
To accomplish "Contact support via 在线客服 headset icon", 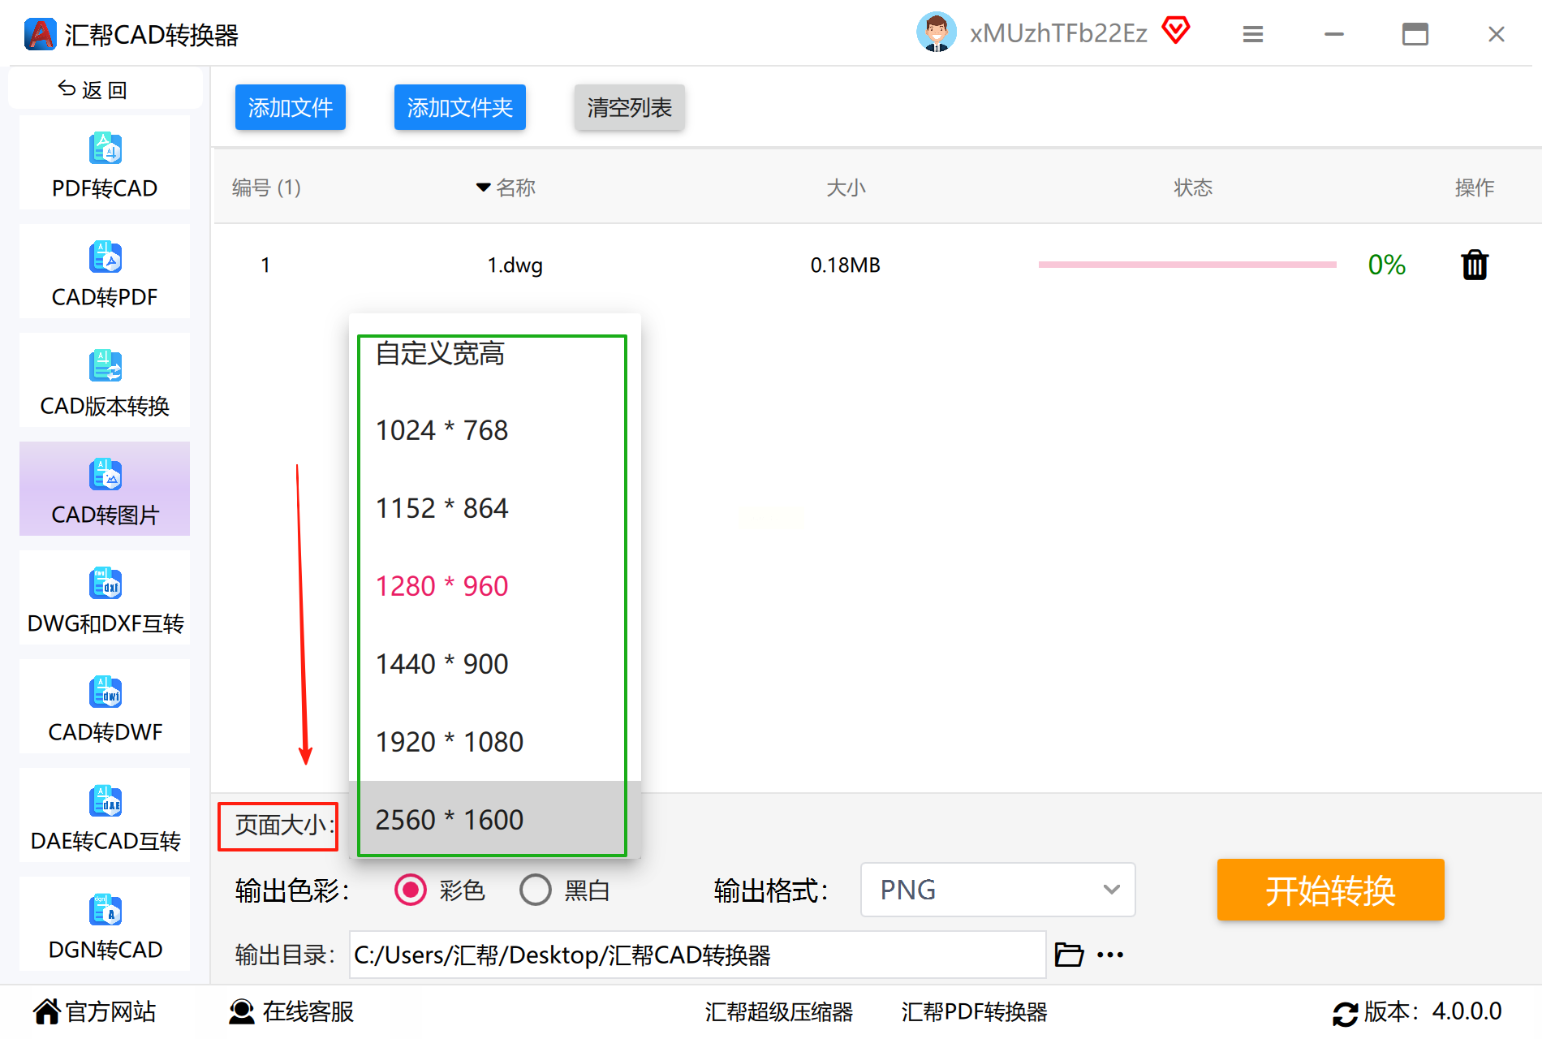I will click(241, 1011).
